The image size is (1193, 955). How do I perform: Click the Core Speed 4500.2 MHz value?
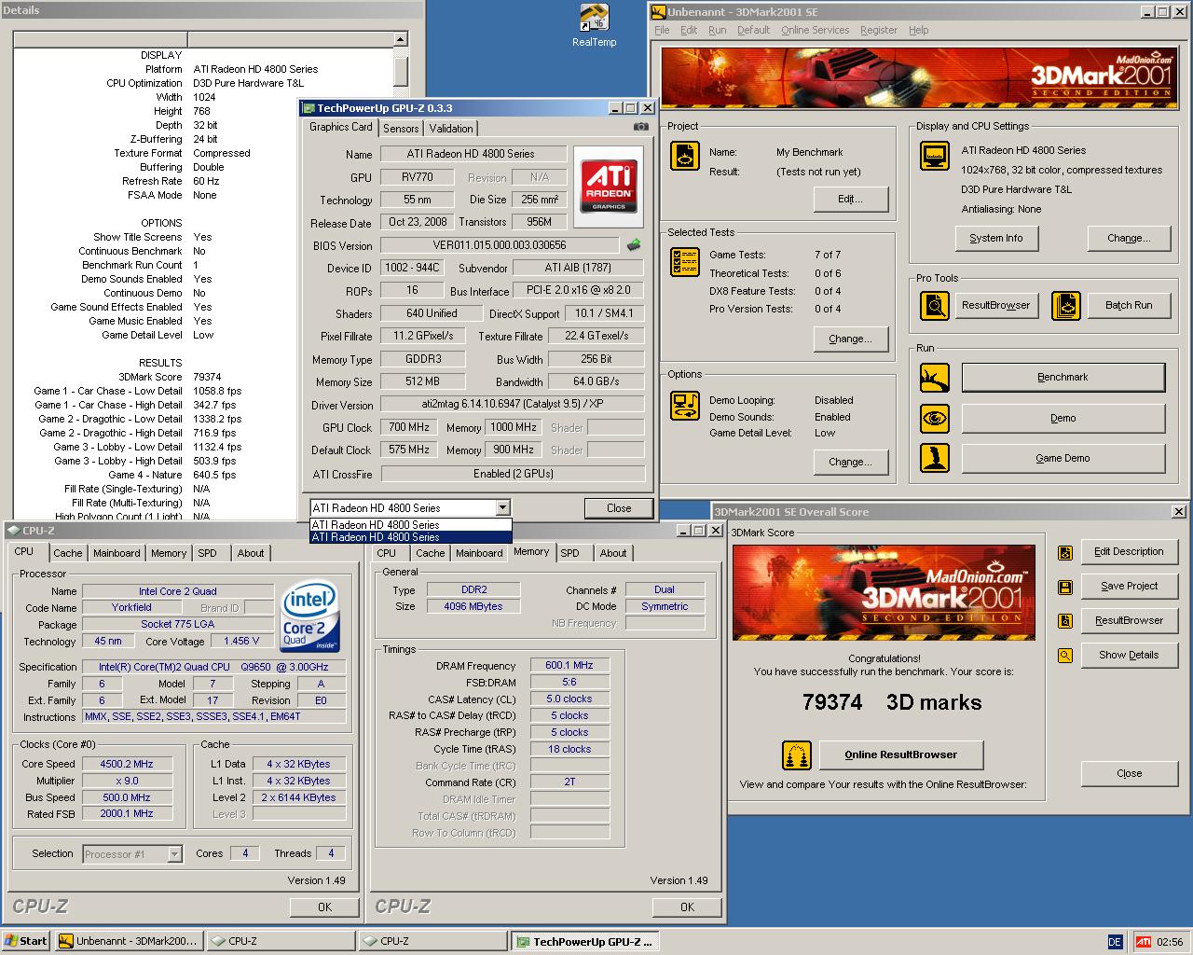point(127,764)
